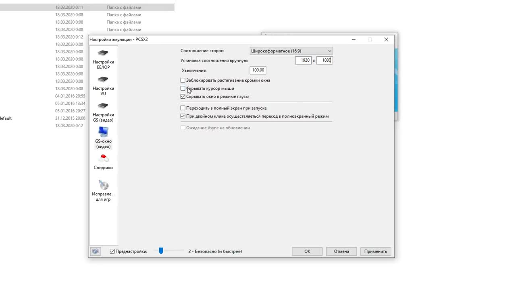Select first folder row dated 18.03.2020 0:11
The height and width of the screenshot is (290, 516).
87,7
